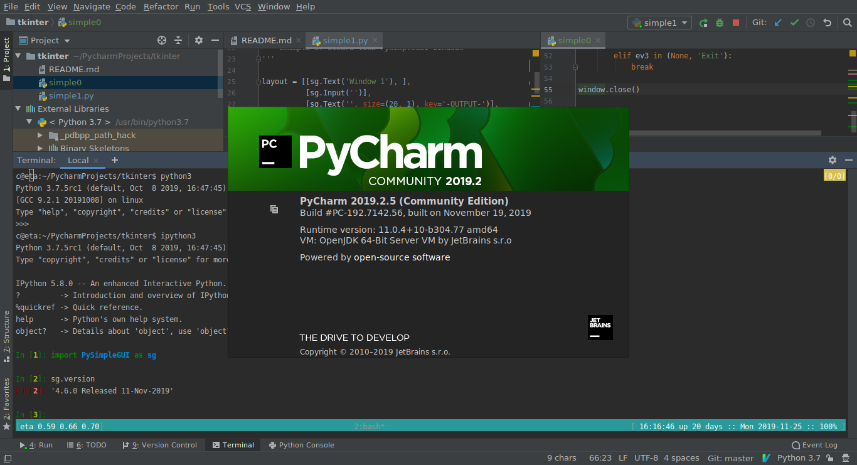Stop the running process (red square)
This screenshot has width=857, height=465.
tap(735, 23)
